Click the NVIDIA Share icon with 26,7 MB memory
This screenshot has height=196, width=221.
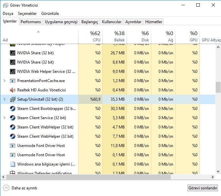click(x=13, y=53)
